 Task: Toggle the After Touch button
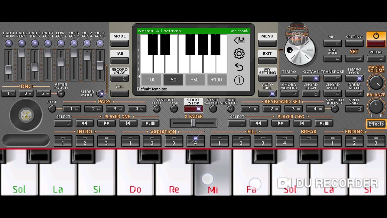tap(61, 94)
